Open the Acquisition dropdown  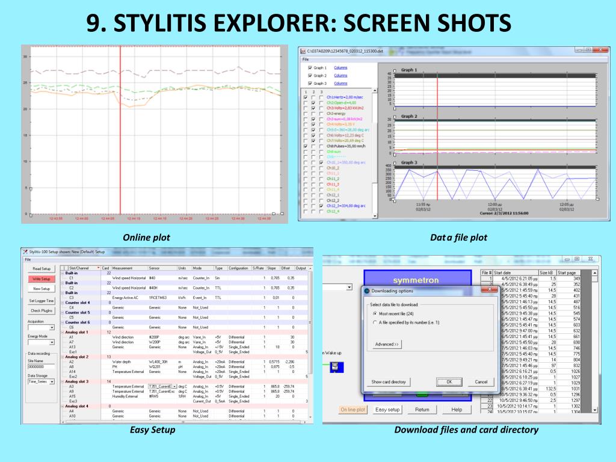[42, 328]
